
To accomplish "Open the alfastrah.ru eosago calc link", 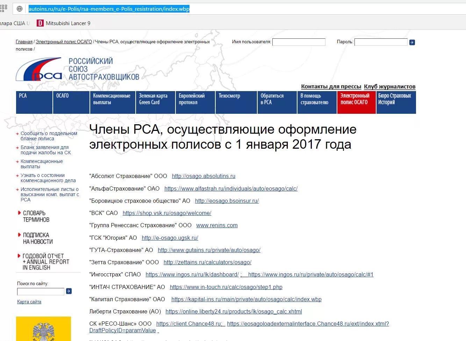I will pos(231,189).
